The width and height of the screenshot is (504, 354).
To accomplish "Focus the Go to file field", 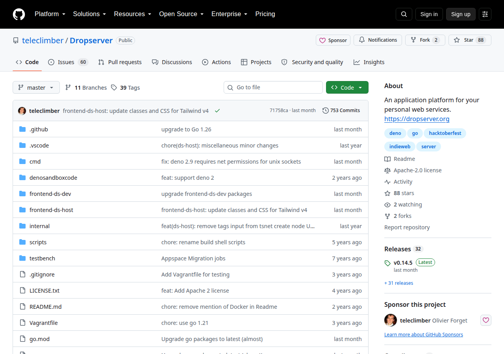I will click(x=273, y=87).
